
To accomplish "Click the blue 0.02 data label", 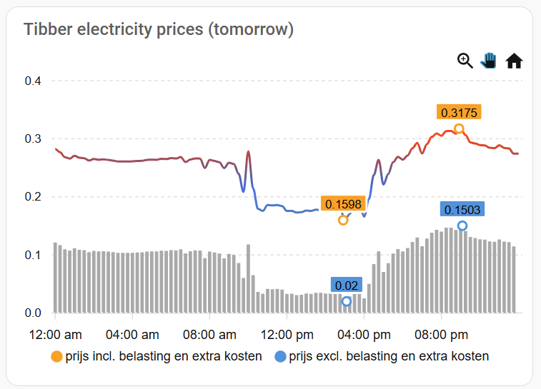I will [347, 285].
